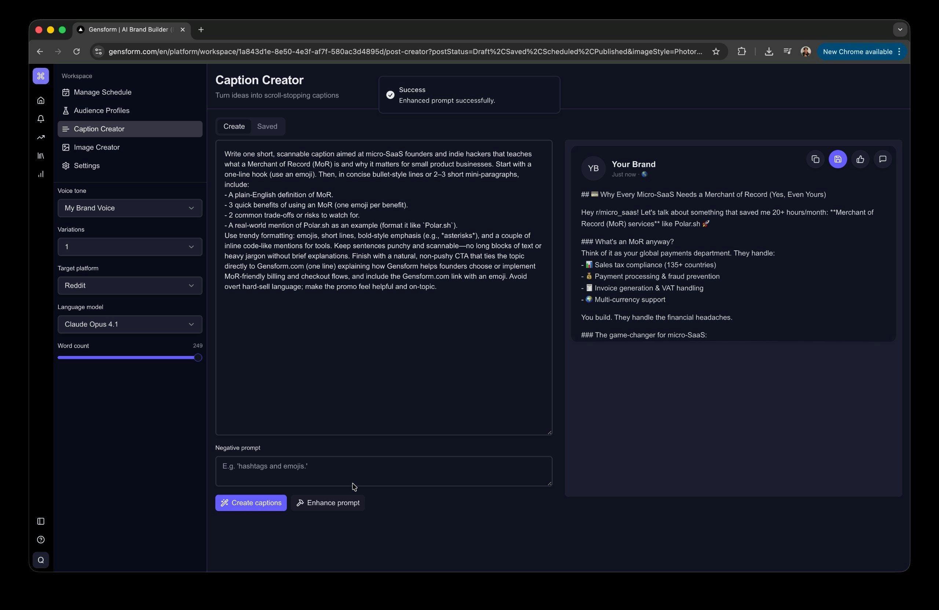Viewport: 939px width, 610px height.
Task: Click the Negative prompt input field
Action: pos(384,471)
